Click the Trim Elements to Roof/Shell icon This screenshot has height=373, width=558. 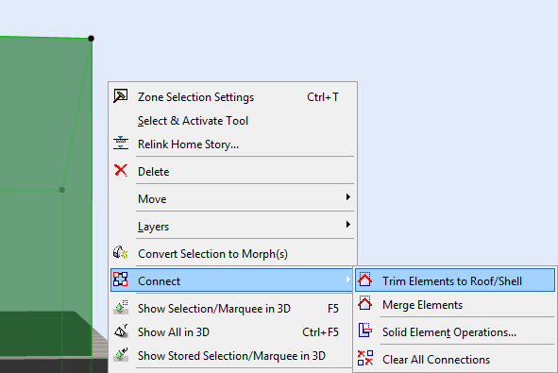(364, 280)
